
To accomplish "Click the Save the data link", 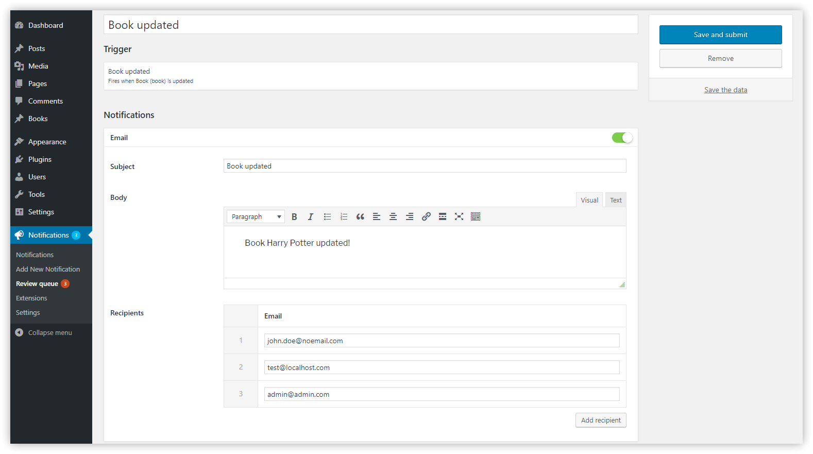I will coord(725,90).
